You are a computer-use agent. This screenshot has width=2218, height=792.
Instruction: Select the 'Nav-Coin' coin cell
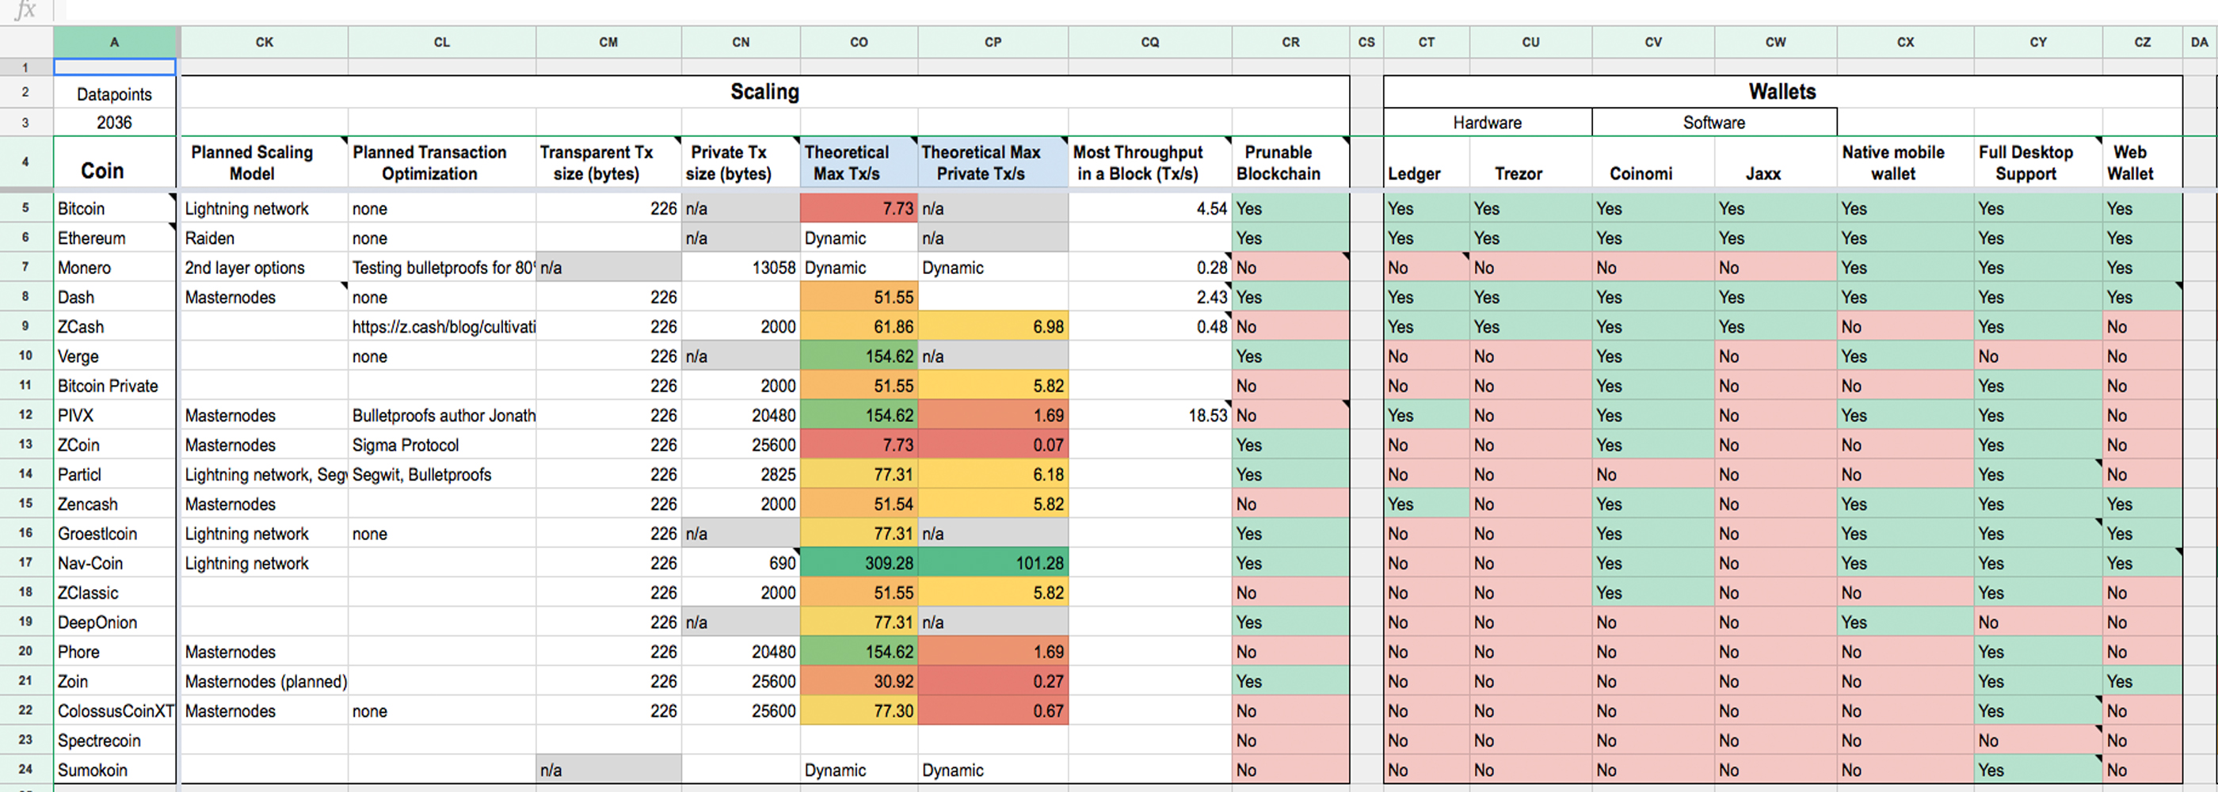(x=115, y=563)
